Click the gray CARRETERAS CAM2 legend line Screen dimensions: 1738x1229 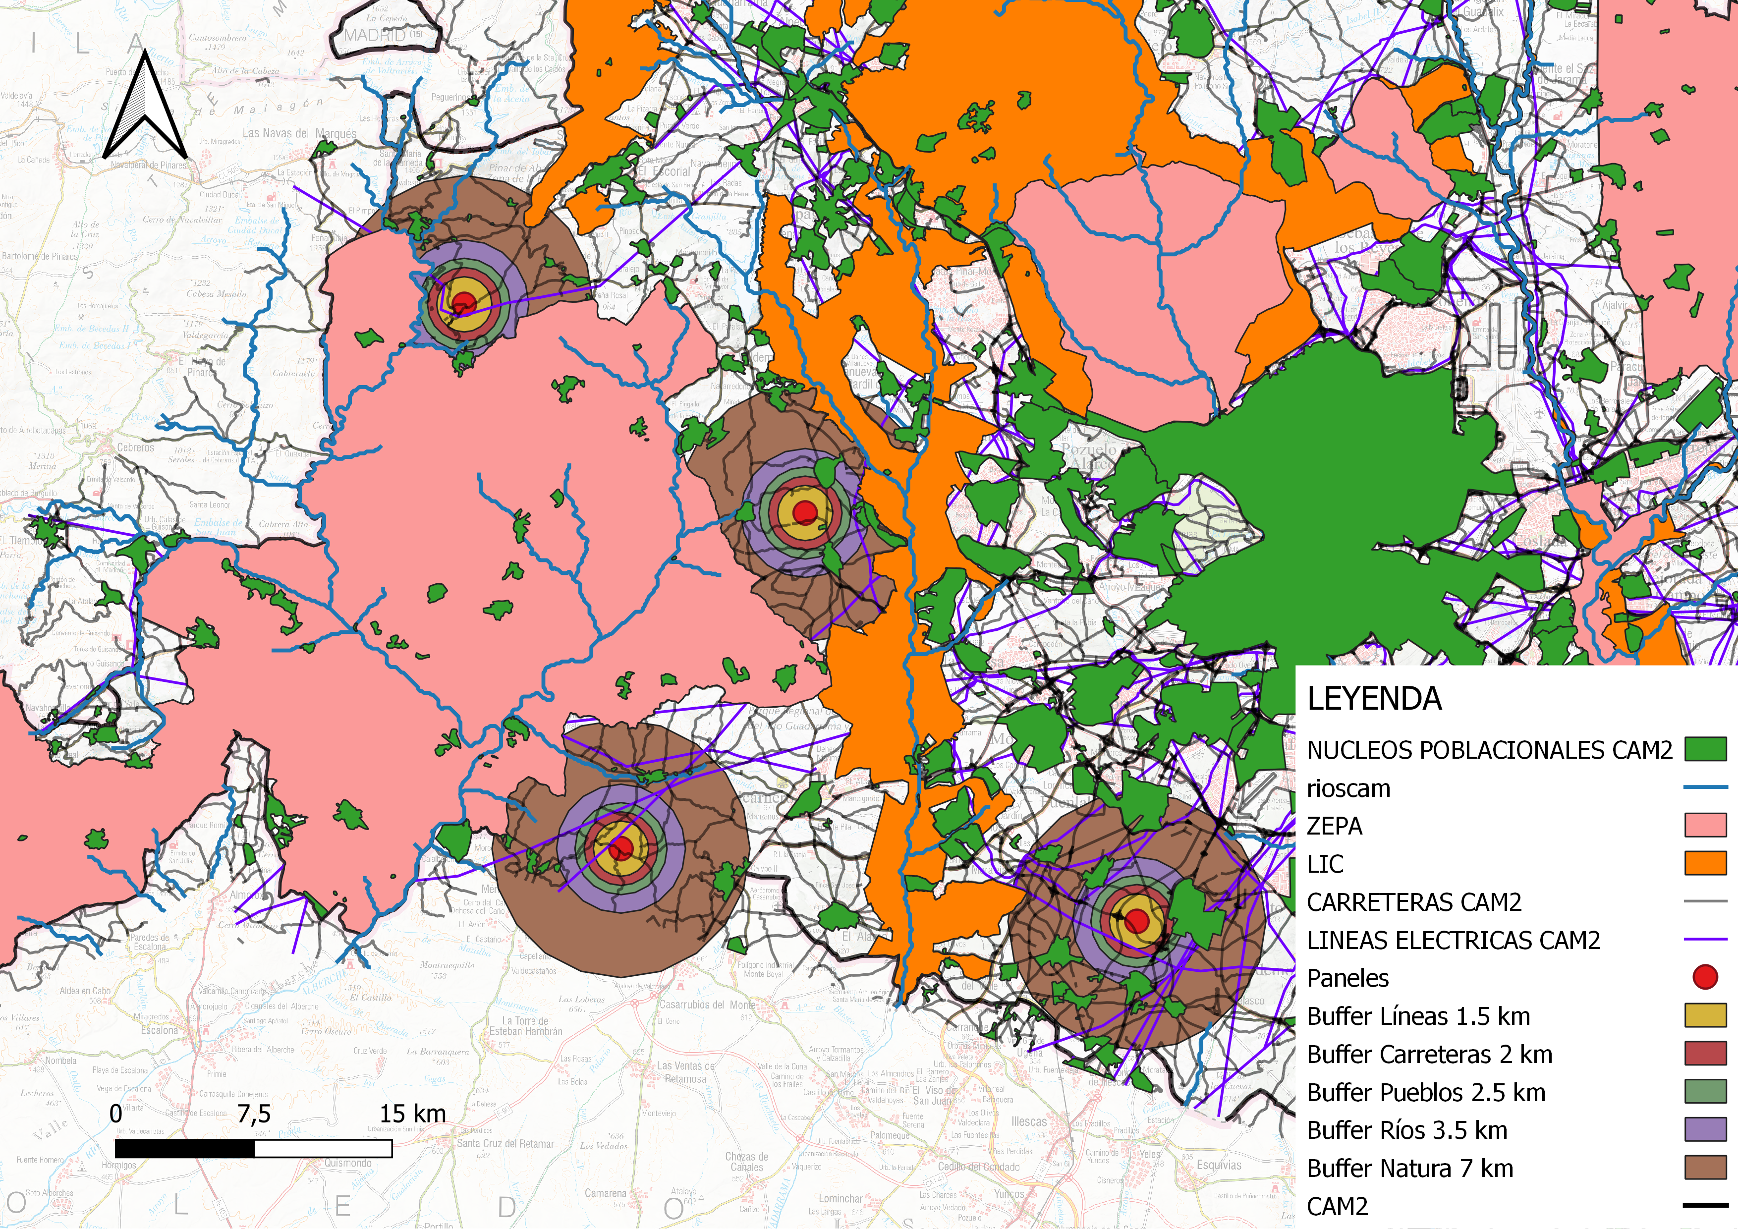(1705, 901)
